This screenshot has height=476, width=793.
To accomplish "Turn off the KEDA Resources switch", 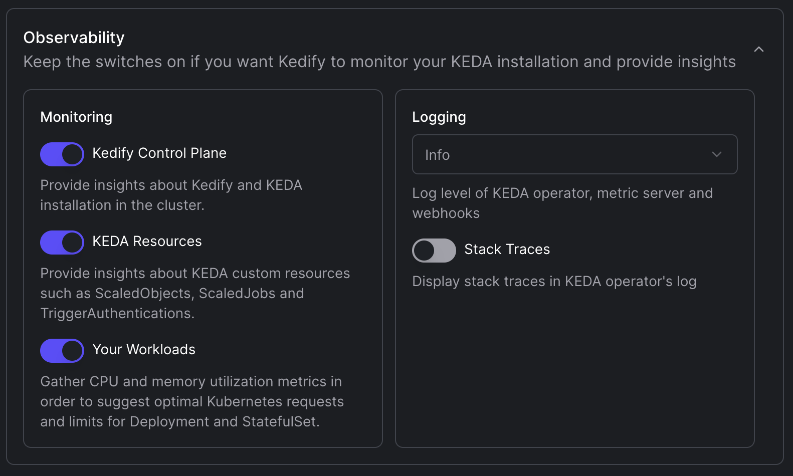I will pos(62,242).
